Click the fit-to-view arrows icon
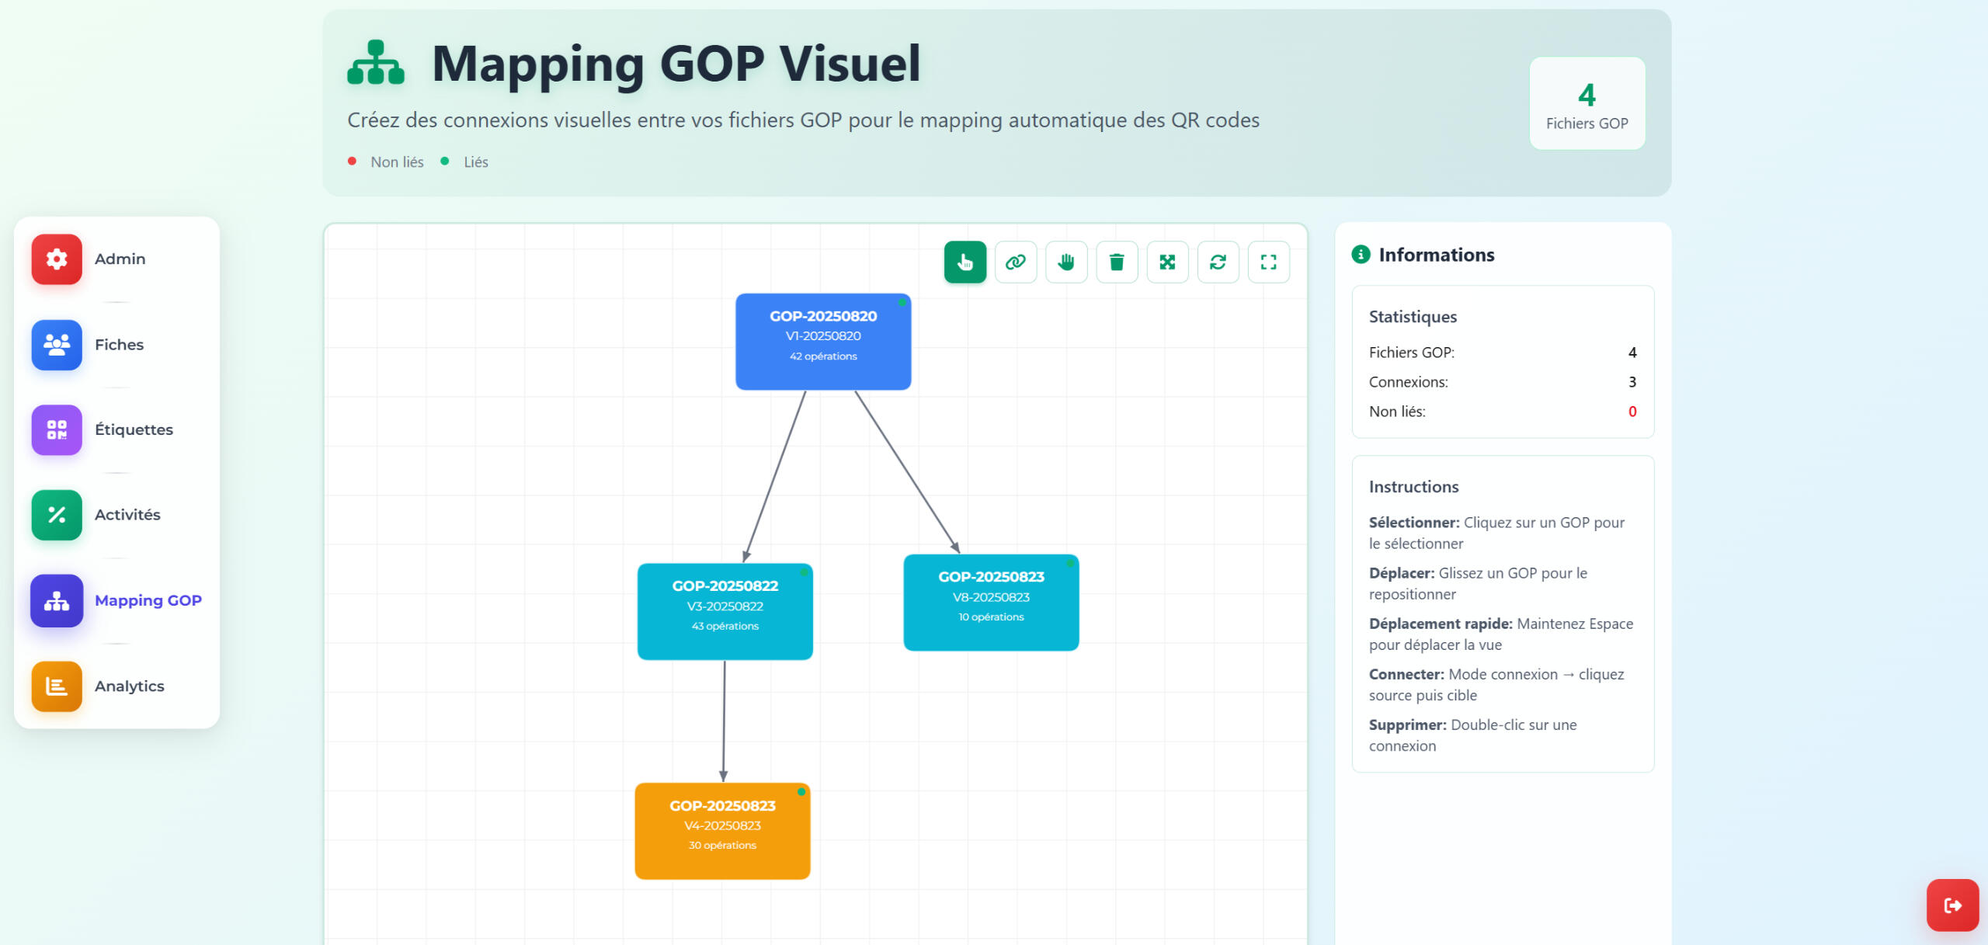 (1166, 262)
